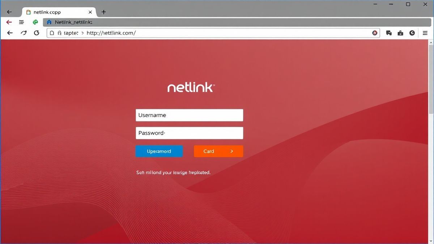
Task: Switch to the netlink.copp tab
Action: (59, 12)
